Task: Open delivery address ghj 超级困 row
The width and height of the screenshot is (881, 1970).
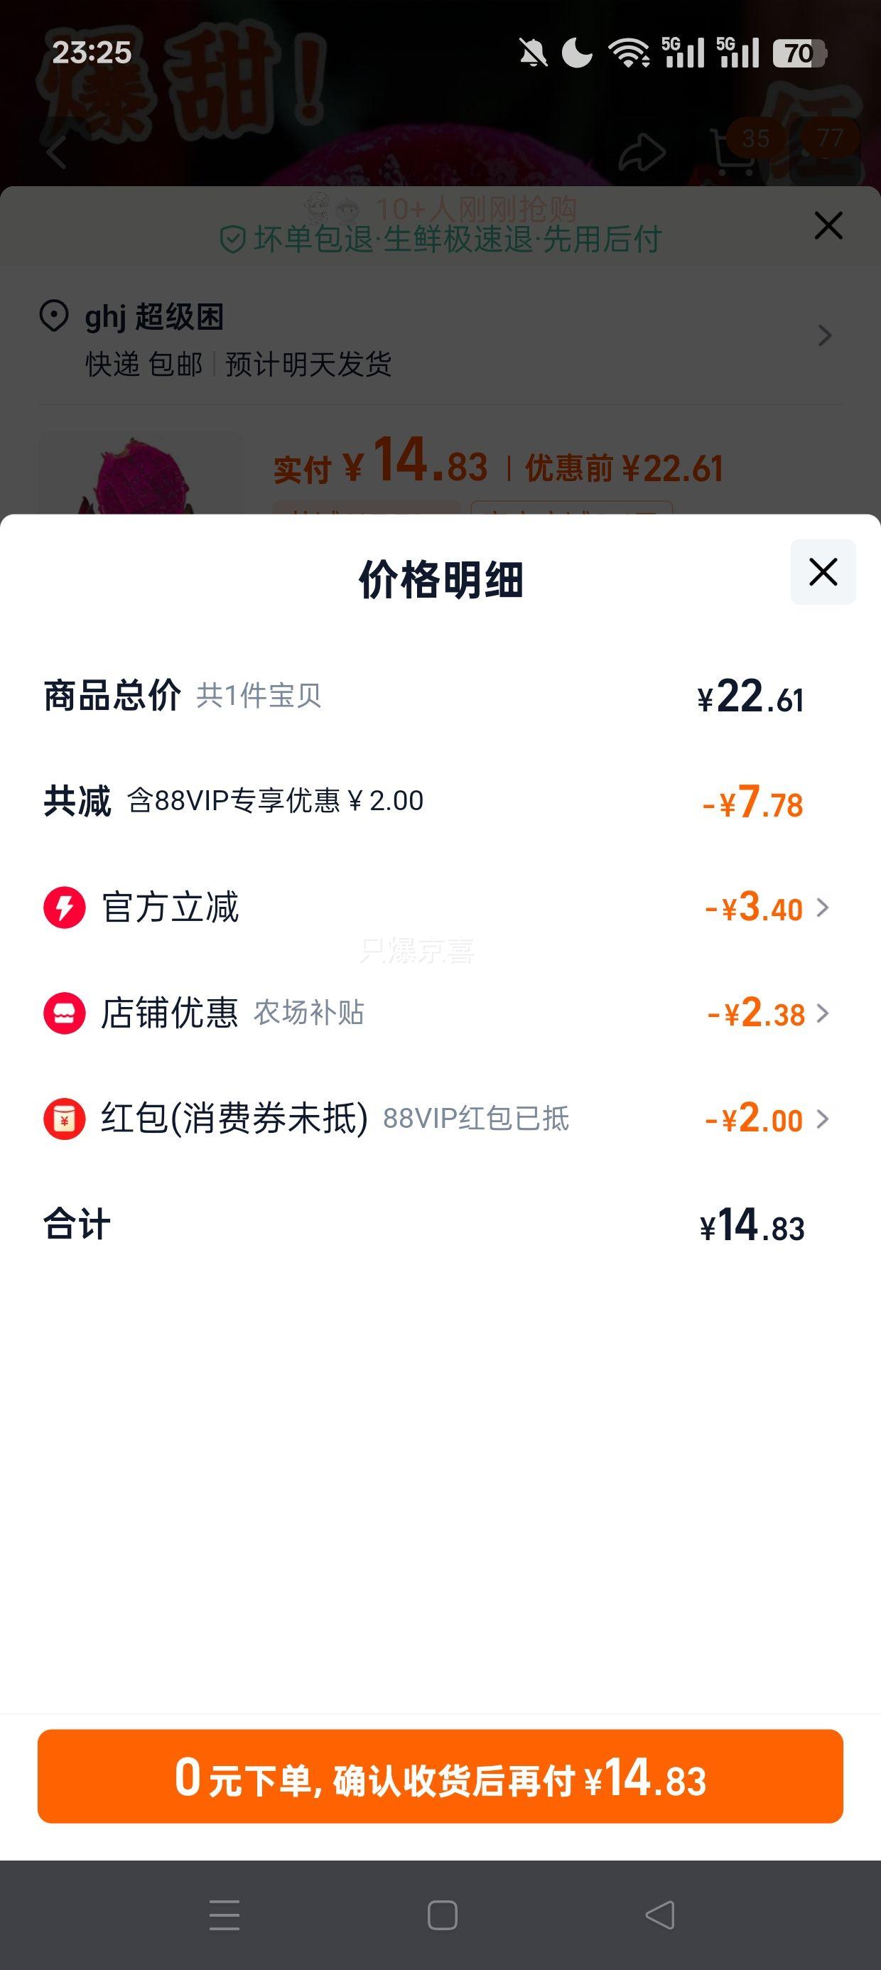Action: point(440,339)
